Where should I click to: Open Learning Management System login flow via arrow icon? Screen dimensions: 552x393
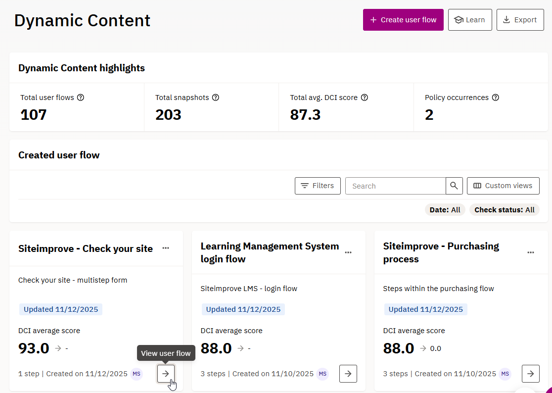click(x=348, y=374)
